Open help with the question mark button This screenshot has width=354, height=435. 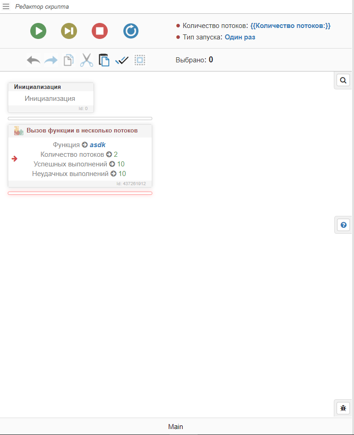(343, 225)
